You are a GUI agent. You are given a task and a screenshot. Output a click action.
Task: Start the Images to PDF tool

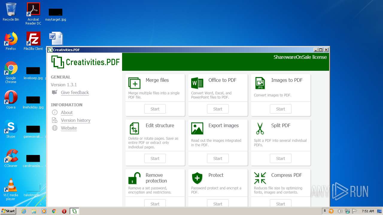point(281,109)
